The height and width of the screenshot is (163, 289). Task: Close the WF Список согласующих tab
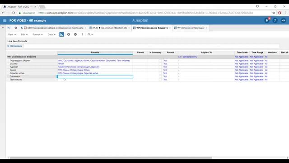tap(206, 28)
